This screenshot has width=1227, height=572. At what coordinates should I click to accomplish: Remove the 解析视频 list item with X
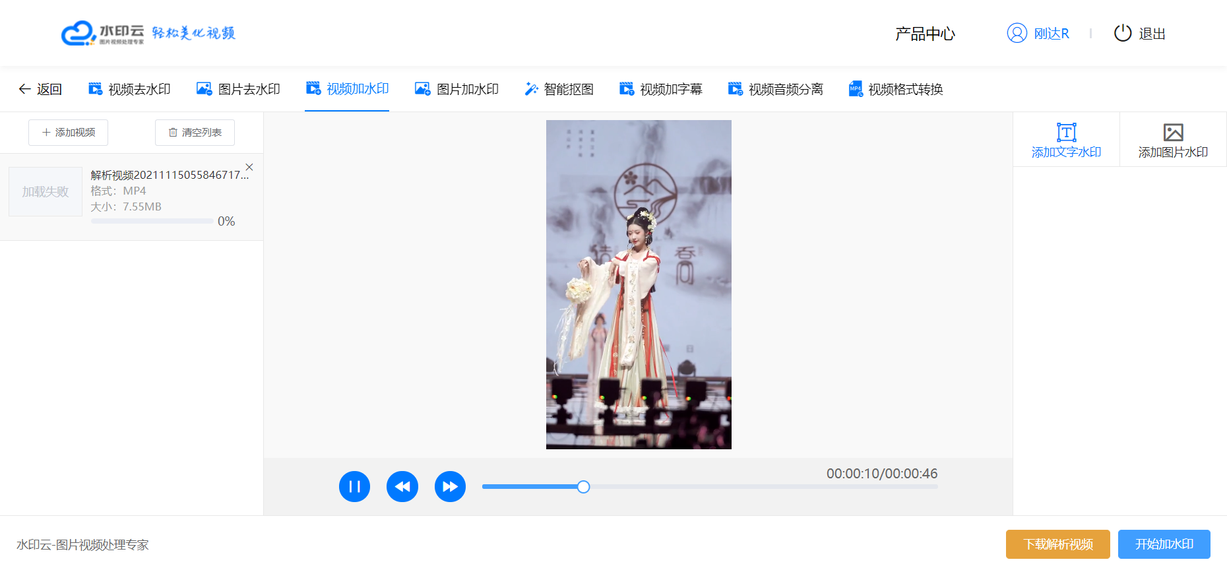(x=249, y=167)
